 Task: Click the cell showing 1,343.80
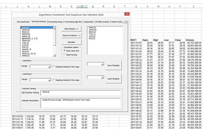29,116
